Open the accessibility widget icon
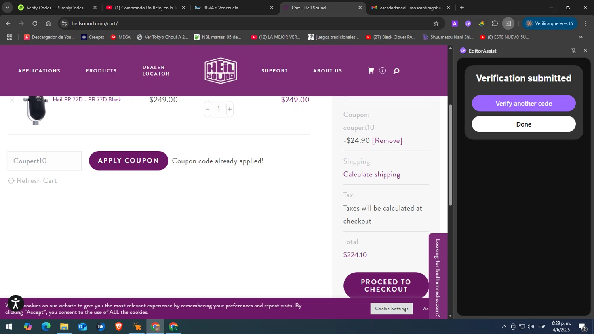 pos(16,304)
